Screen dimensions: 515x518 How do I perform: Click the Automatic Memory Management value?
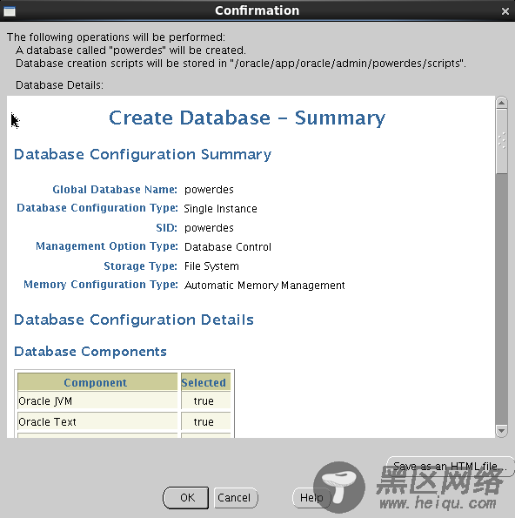point(264,285)
